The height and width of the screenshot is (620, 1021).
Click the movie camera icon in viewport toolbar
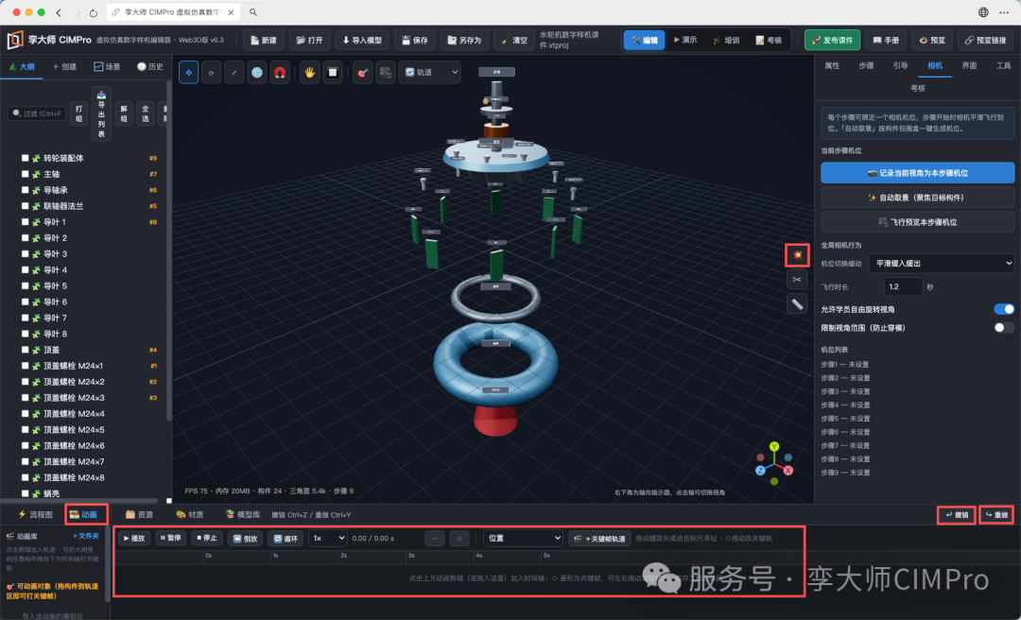(x=386, y=72)
